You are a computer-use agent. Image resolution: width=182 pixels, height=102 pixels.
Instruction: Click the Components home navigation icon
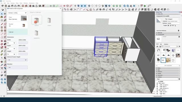160,46
